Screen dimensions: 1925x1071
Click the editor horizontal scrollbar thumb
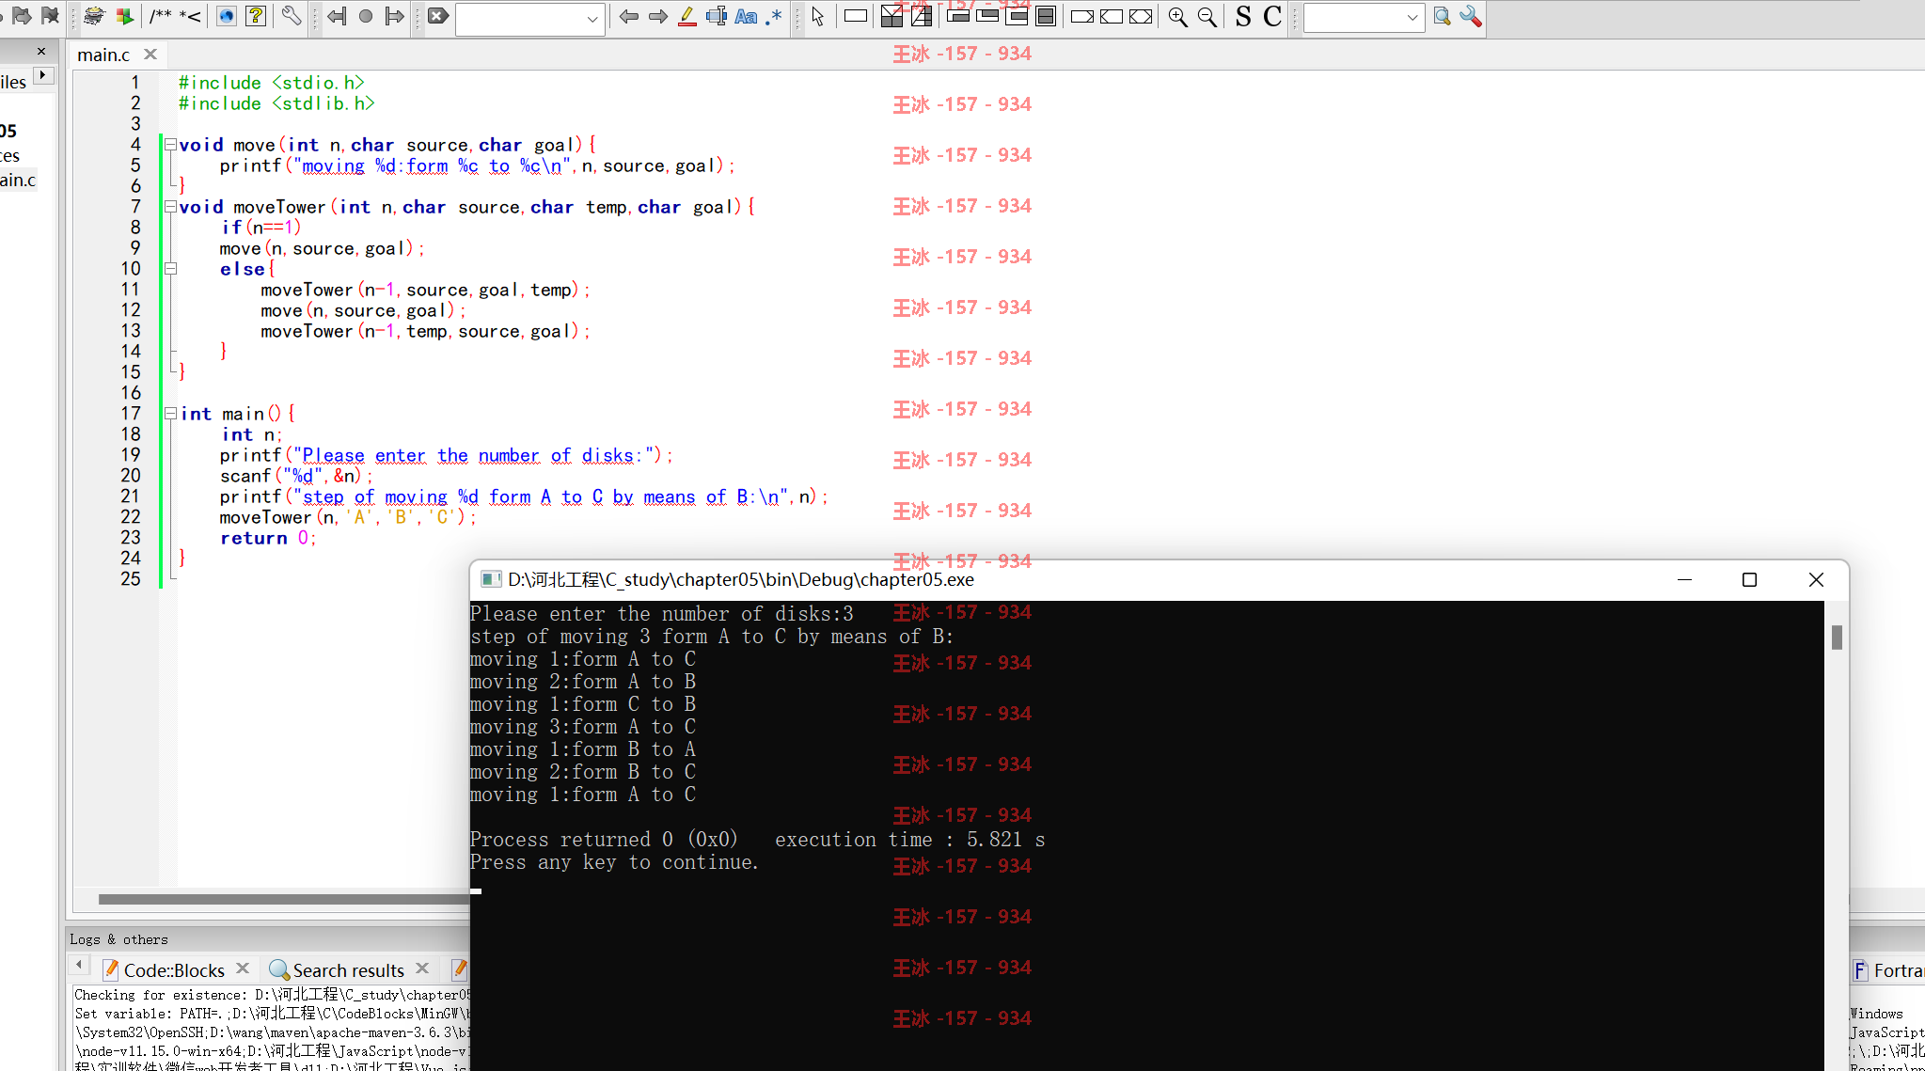click(284, 899)
